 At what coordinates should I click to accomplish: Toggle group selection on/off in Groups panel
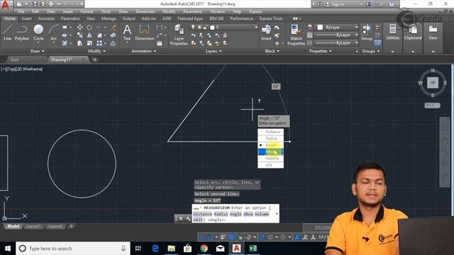point(377,42)
